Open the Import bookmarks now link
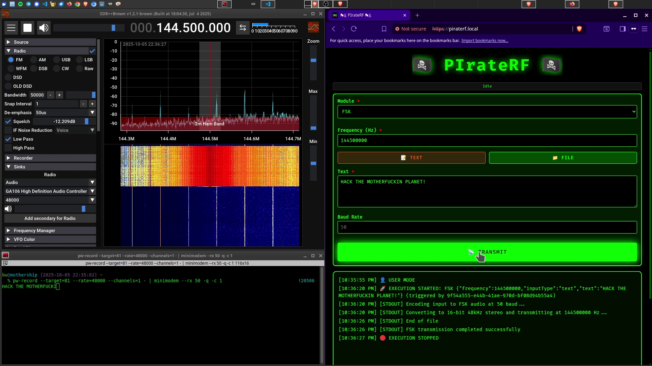 [485, 40]
